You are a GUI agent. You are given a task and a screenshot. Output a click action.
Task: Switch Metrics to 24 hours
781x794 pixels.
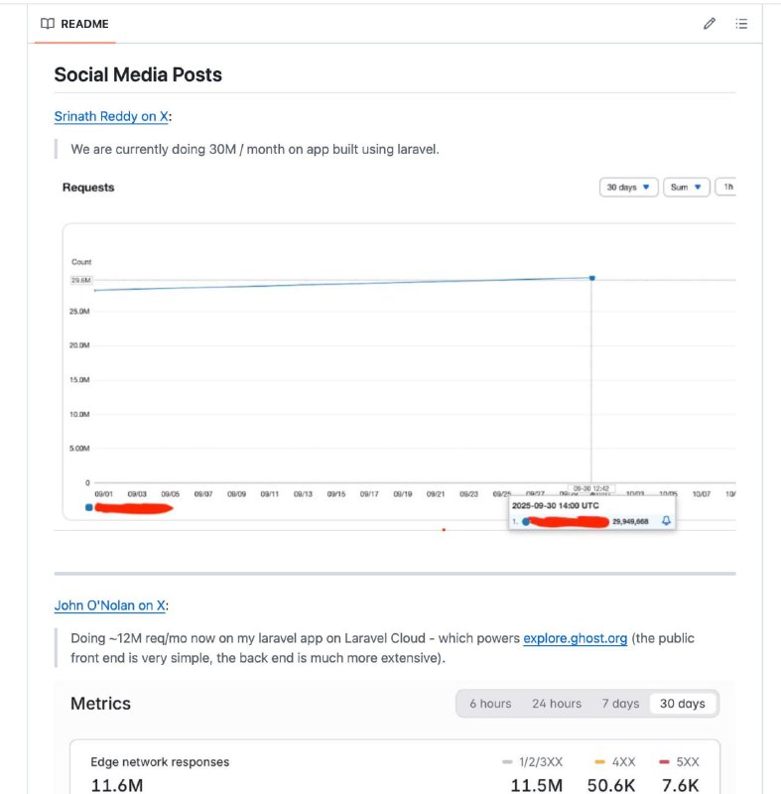[557, 704]
